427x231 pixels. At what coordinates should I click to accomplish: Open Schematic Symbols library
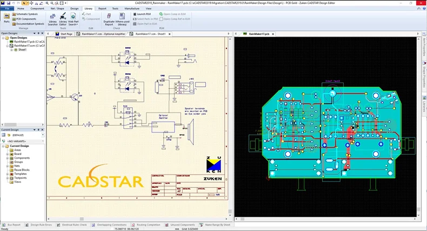(25, 14)
